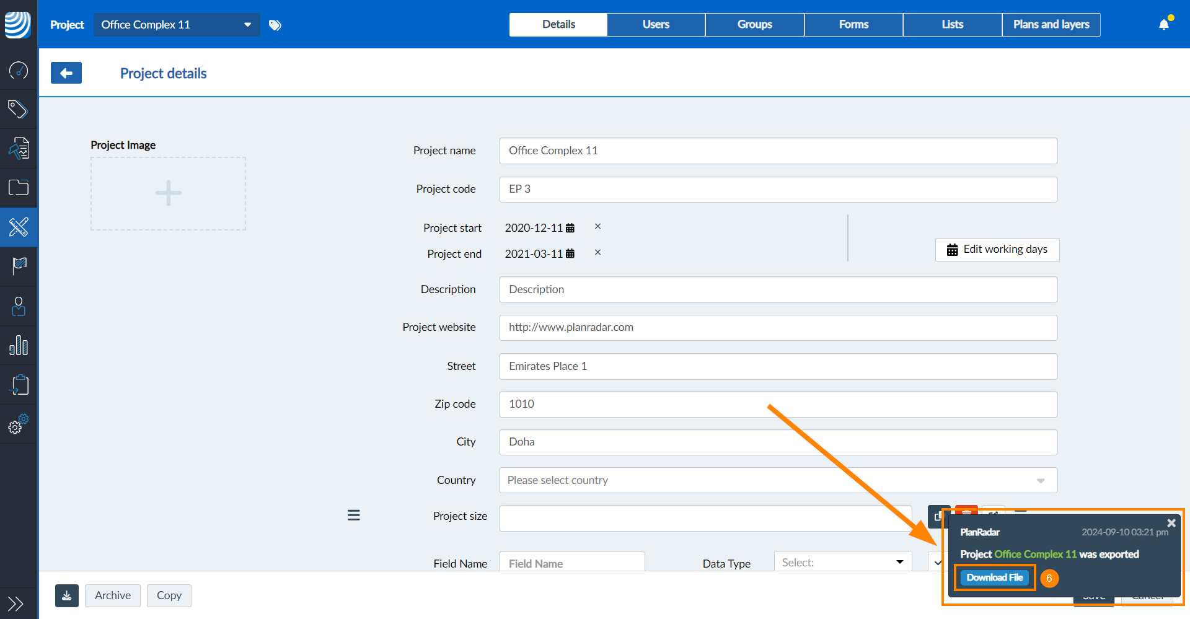Screen dimensions: 1190x619
Task: Switch to the Lists tab
Action: pos(953,25)
